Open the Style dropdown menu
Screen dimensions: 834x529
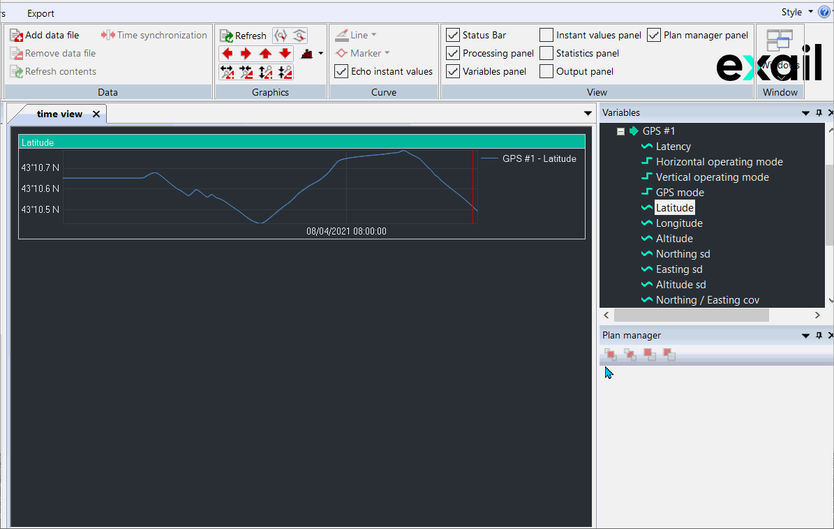pyautogui.click(x=796, y=12)
